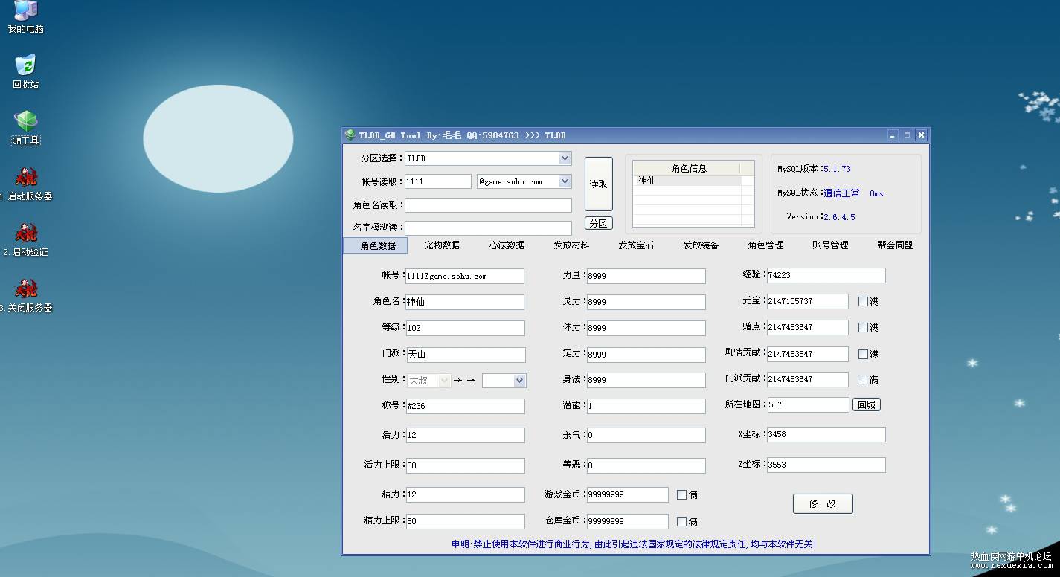Viewport: 1060px width, 577px height.
Task: Click the TLBB_GM Tool title bar app icon
Action: pos(350,135)
